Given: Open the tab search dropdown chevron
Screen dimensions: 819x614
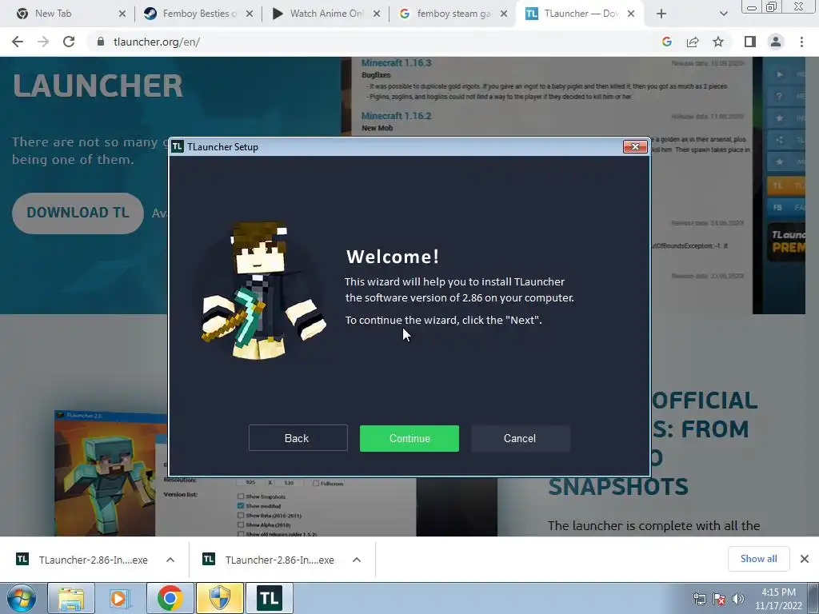Looking at the screenshot, I should pyautogui.click(x=723, y=14).
